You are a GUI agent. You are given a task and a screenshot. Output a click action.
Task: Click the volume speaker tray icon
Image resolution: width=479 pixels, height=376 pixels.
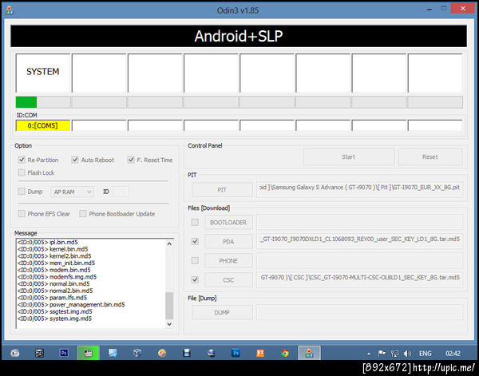tap(407, 354)
